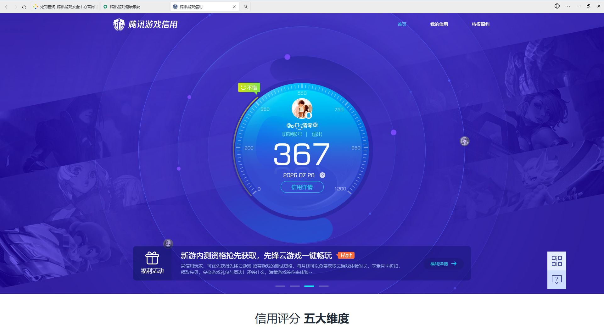Open the 信用详情 button

pyautogui.click(x=302, y=187)
